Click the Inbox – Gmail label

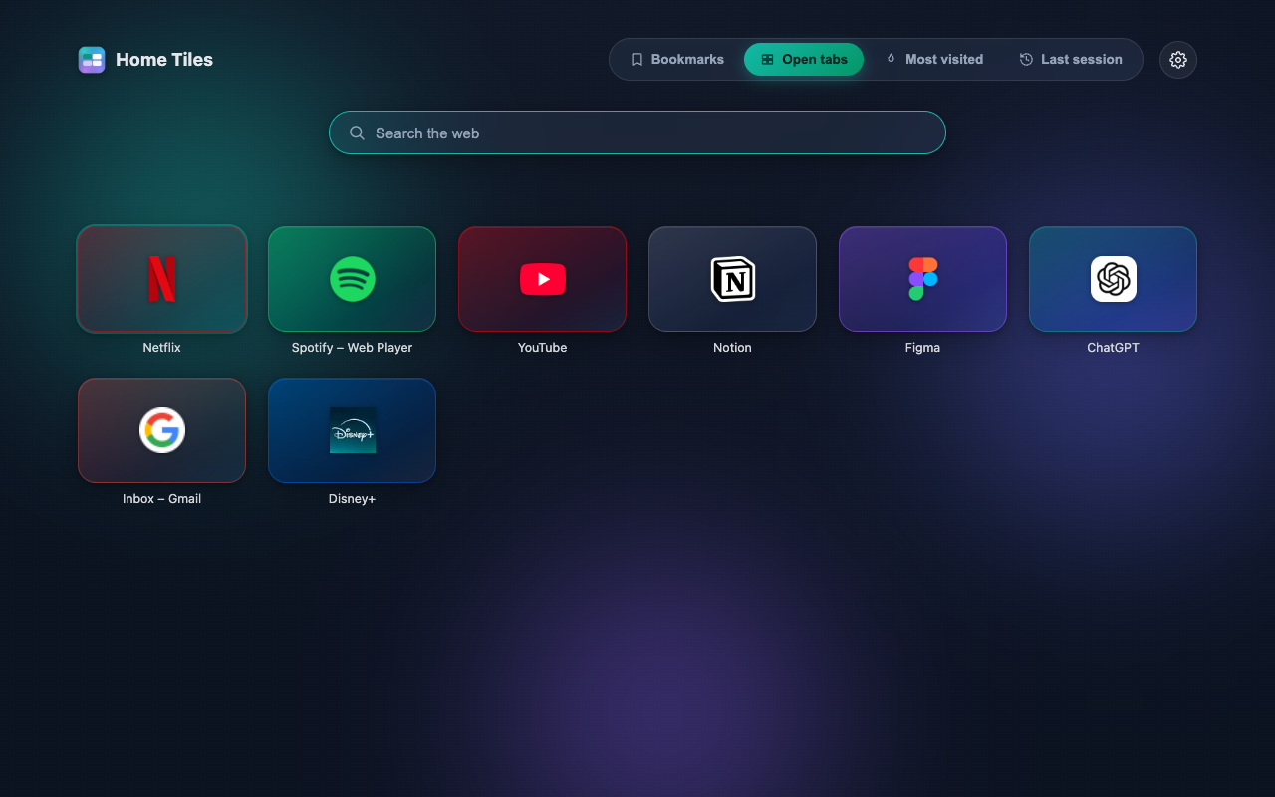[161, 499]
